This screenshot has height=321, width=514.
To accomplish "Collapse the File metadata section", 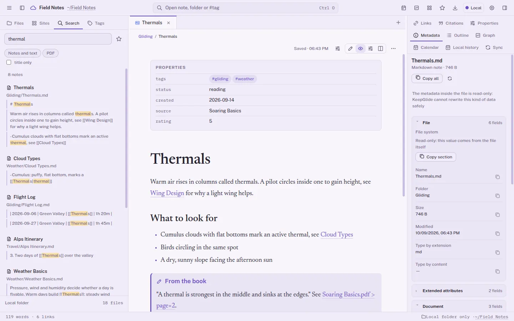I will (x=459, y=123).
